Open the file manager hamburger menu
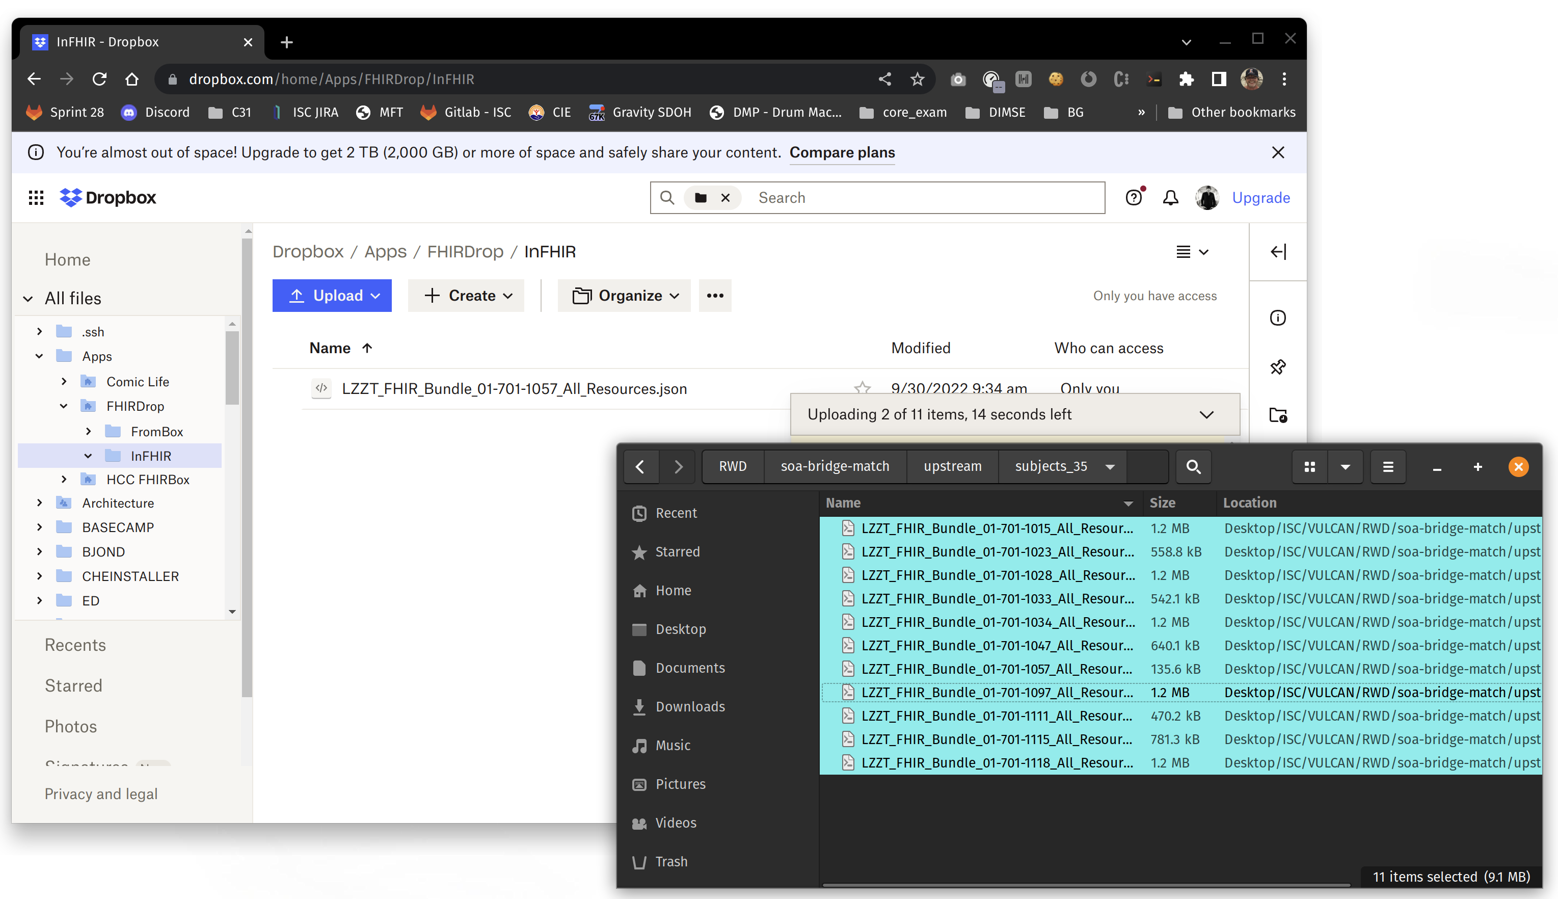Image resolution: width=1558 pixels, height=899 pixels. (x=1388, y=467)
